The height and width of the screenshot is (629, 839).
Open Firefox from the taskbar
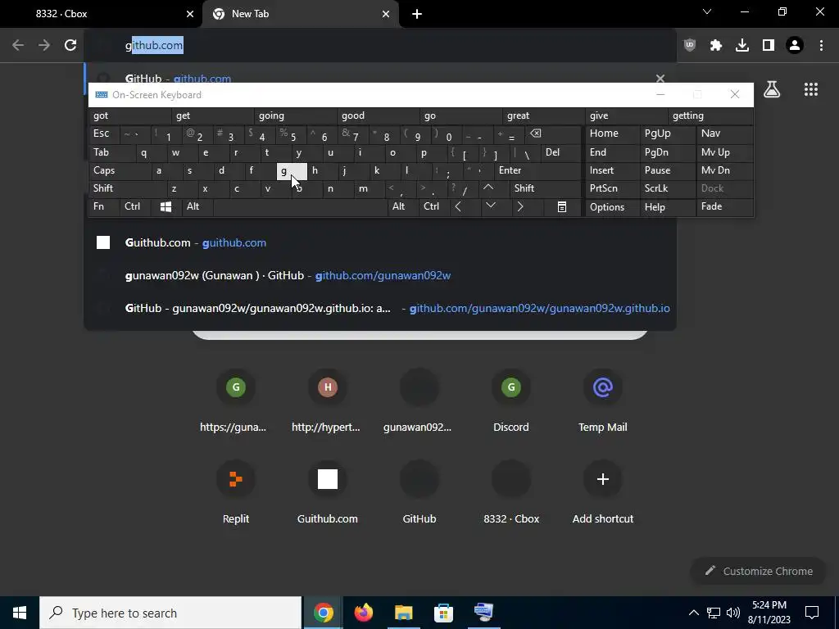coord(363,613)
